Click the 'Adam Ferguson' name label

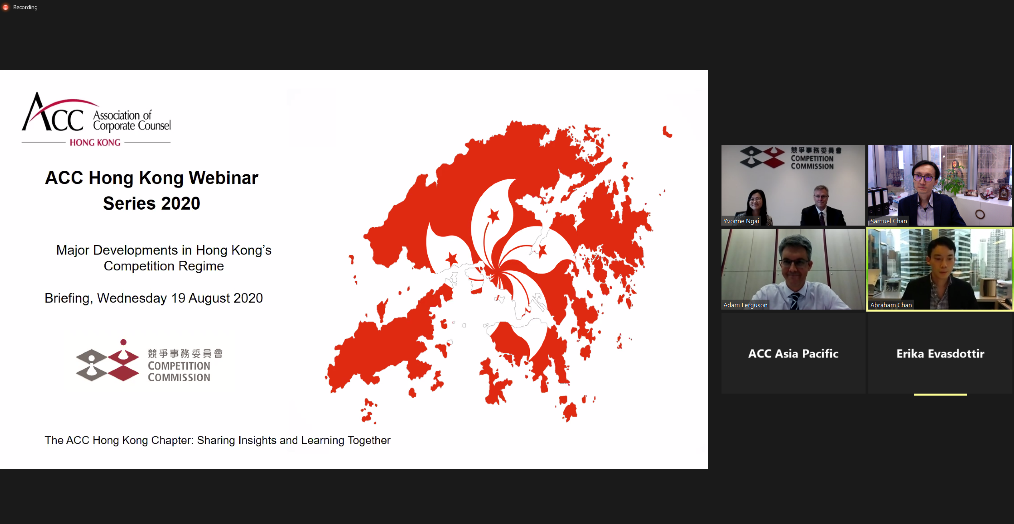745,305
